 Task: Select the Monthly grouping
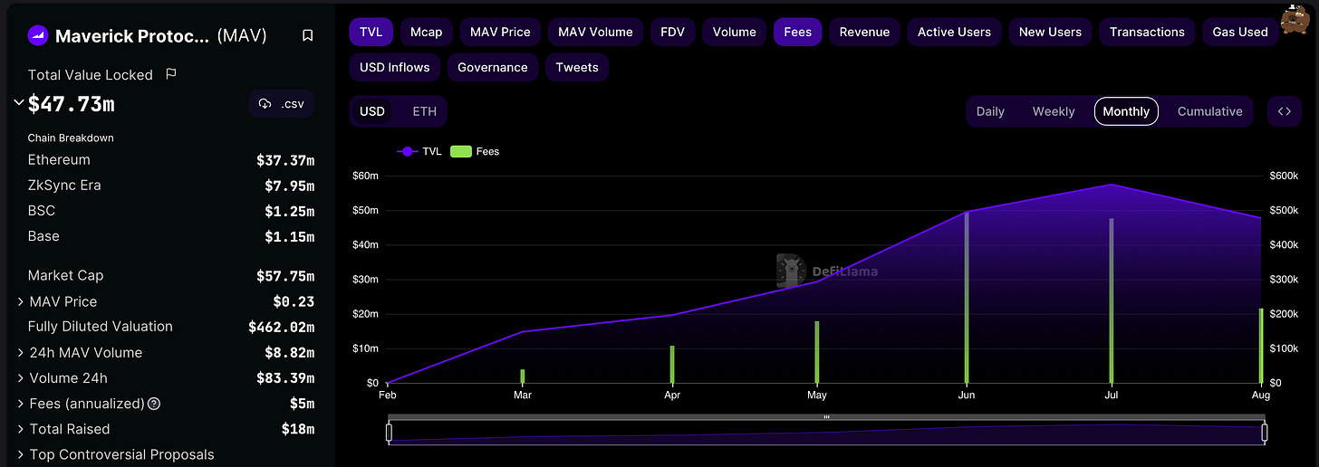point(1126,111)
